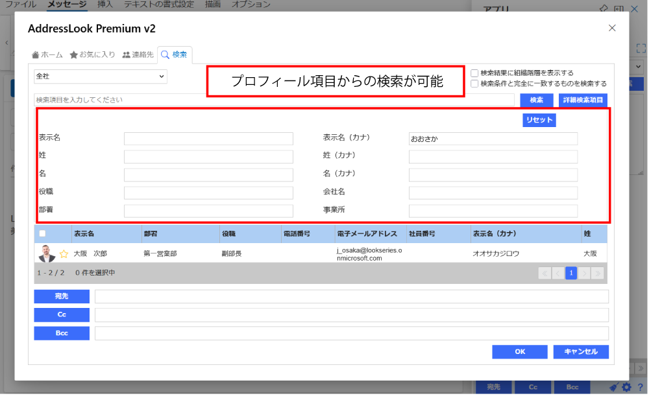Image resolution: width=649 pixels, height=400 pixels.
Task: Click the Cc recipients field
Action: tap(351, 315)
